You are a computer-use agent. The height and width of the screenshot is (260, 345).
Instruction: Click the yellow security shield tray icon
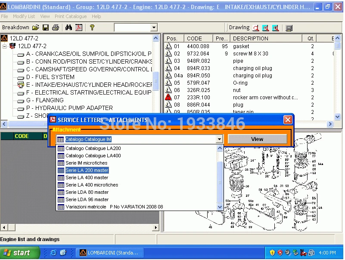coord(272,253)
